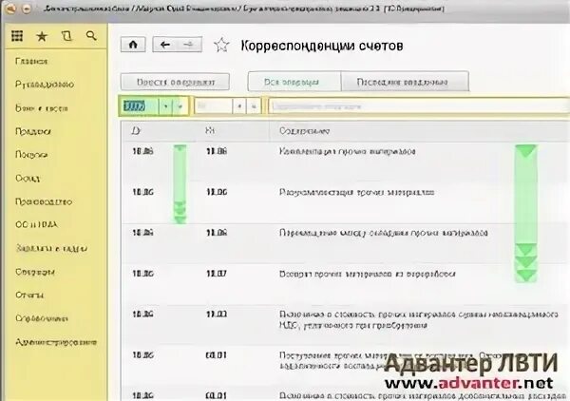The image size is (570, 401).
Task: Sort by the Содержание column header
Action: pyautogui.click(x=305, y=131)
